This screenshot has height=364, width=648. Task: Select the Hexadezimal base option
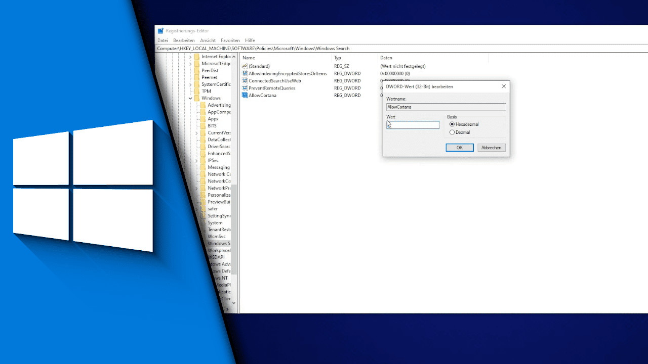pyautogui.click(x=464, y=124)
